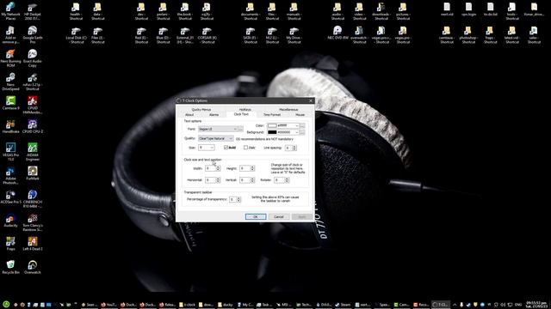The image size is (551, 309).
Task: Switch to the Steam taskbar item
Action: click(343, 305)
